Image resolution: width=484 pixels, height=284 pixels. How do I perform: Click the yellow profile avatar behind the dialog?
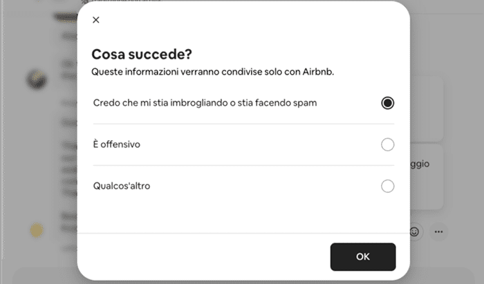(37, 230)
